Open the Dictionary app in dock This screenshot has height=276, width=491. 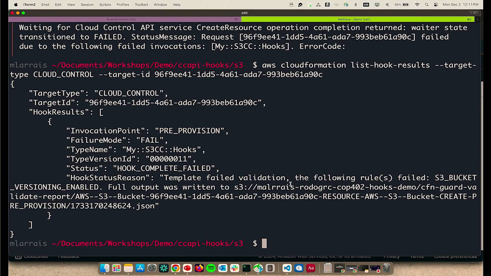(x=311, y=268)
